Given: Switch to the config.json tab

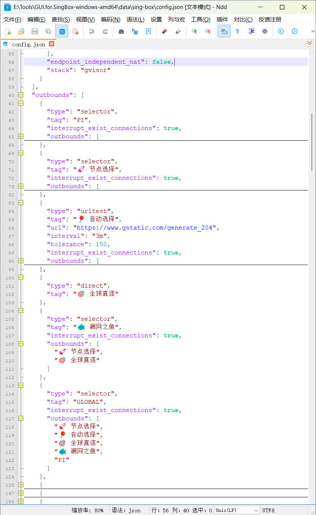Looking at the screenshot, I should click(29, 44).
